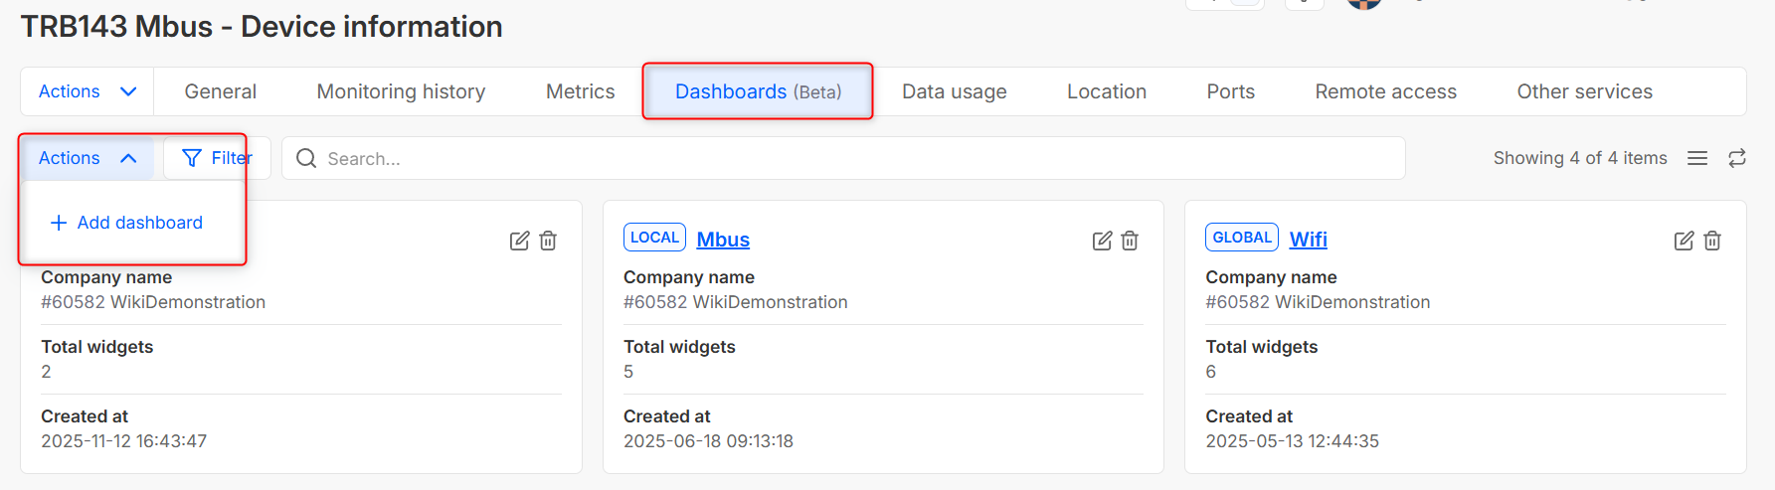The height and width of the screenshot is (490, 1775).
Task: Click the edit icon on Mbus dashboard card
Action: pos(1102,241)
